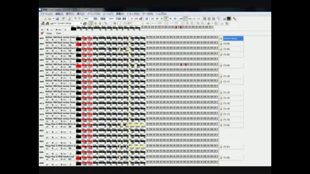Click the red block in track row A06
Image resolution: width=310 pixels, height=174 pixels.
[78, 66]
